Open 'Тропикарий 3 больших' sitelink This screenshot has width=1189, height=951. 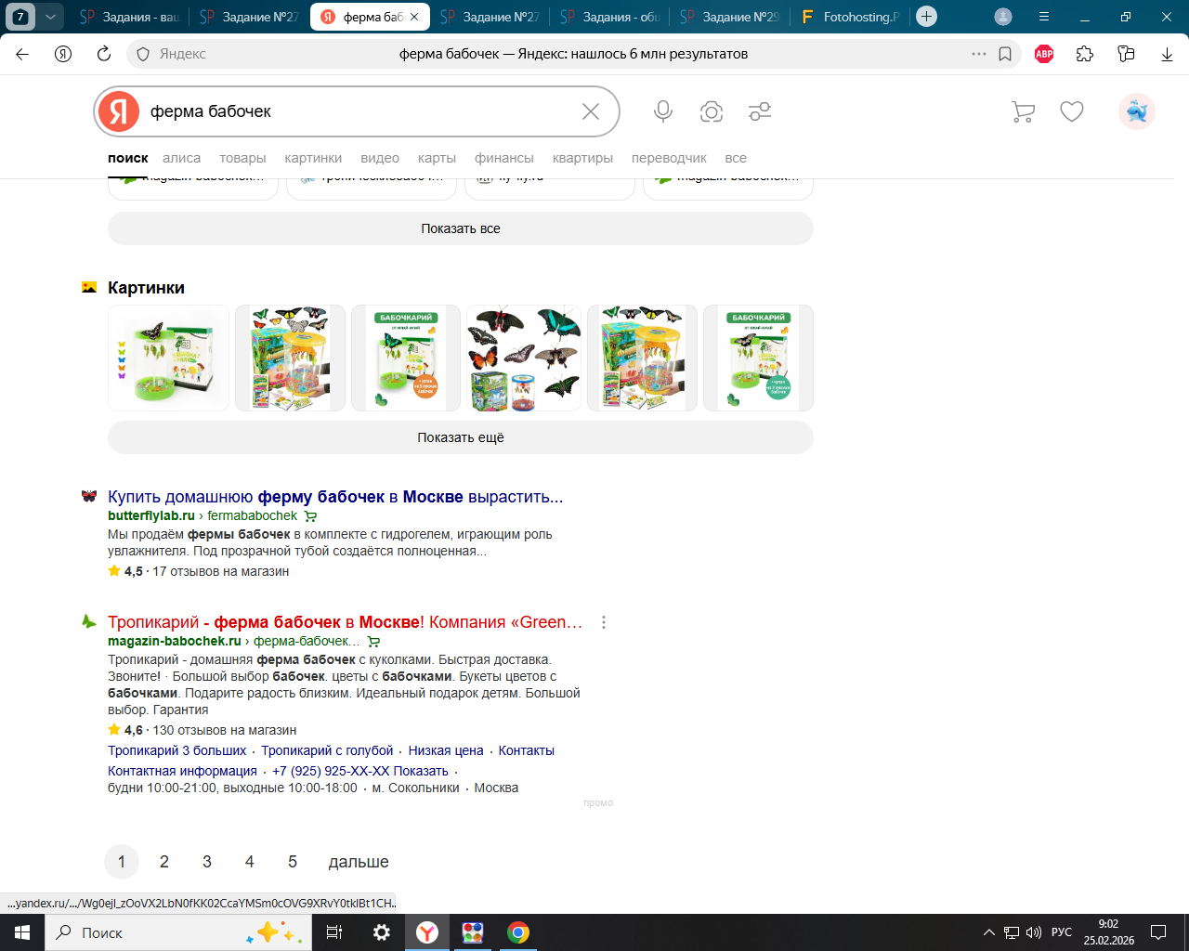[177, 750]
